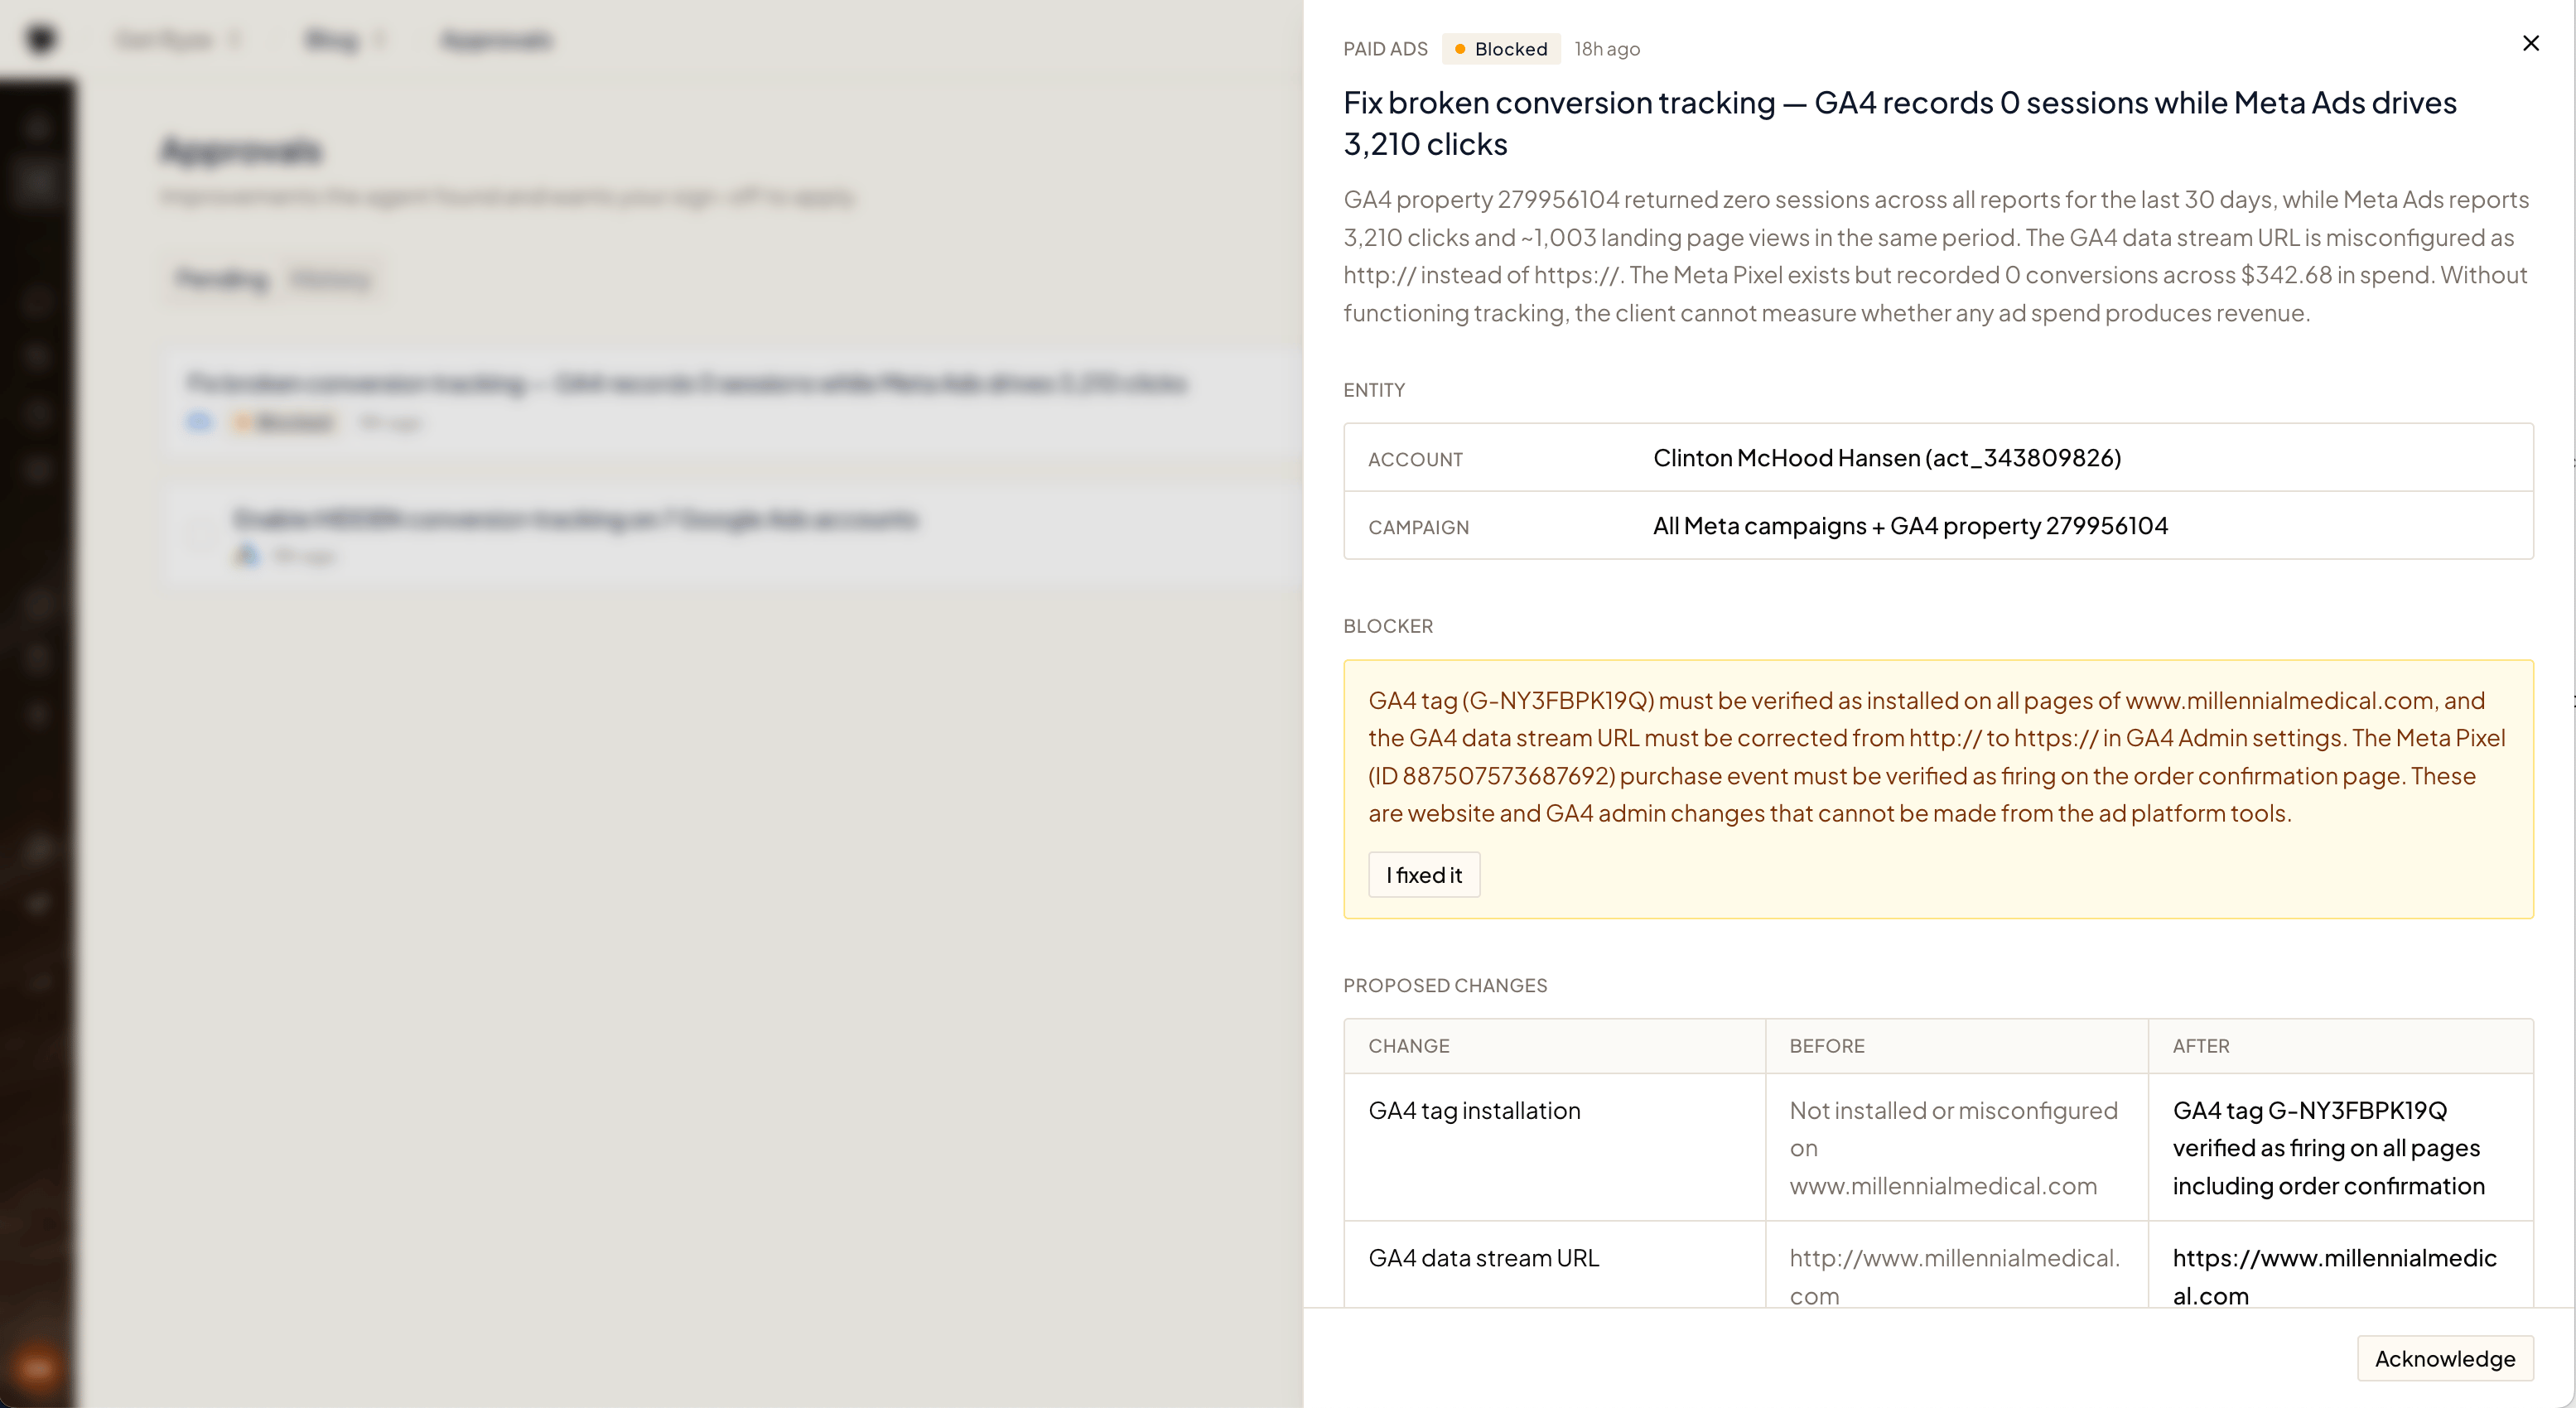
Task: Click the http://www.millennialmedical.com before value
Action: click(x=1954, y=1276)
